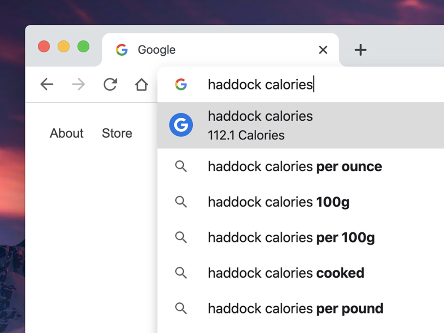This screenshot has width=444, height=333.
Task: Click the blue Google answer icon
Action: pyautogui.click(x=181, y=125)
